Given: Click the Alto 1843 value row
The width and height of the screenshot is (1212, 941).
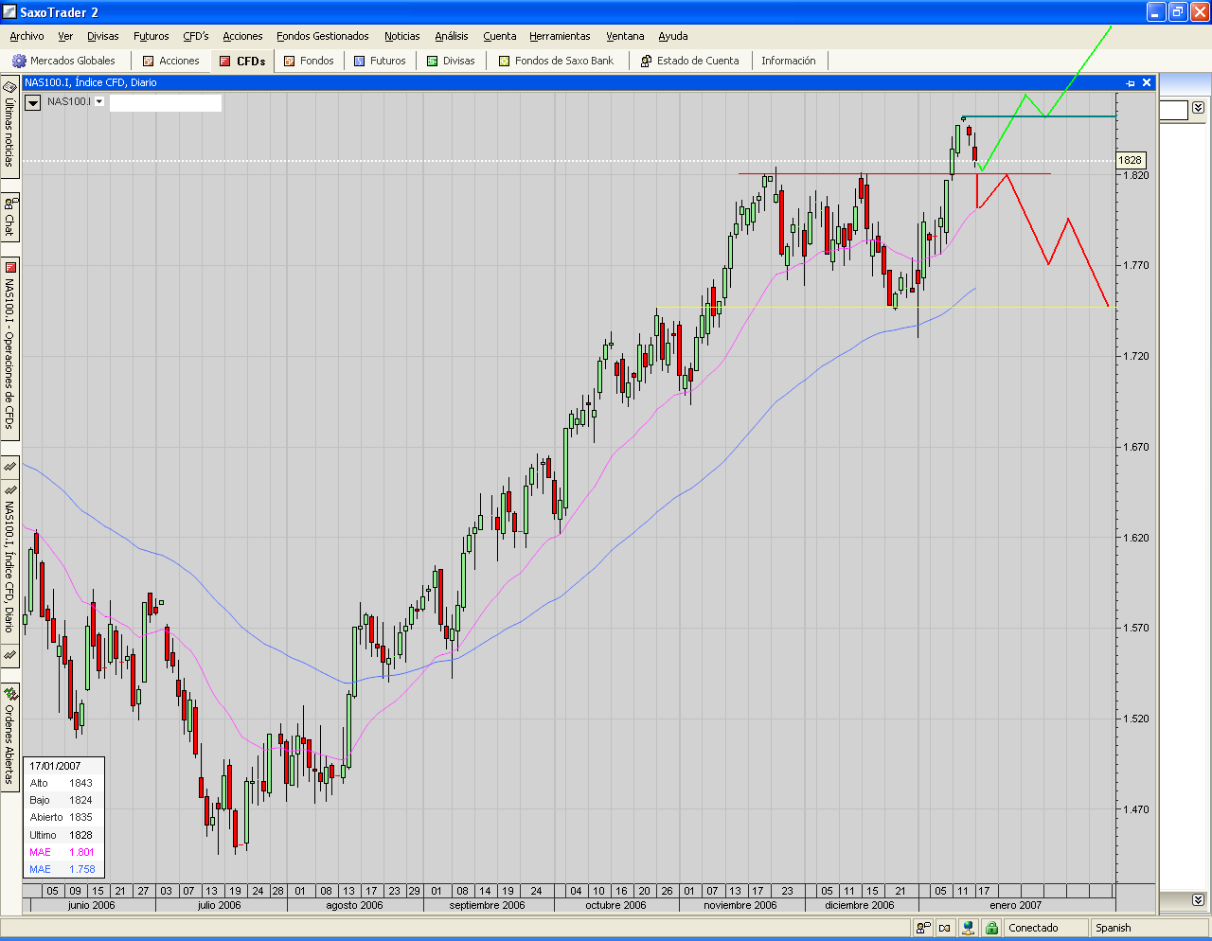Looking at the screenshot, I should [x=62, y=783].
